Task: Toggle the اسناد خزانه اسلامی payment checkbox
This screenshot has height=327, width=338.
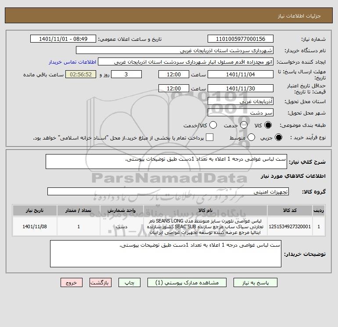Action: point(209,137)
